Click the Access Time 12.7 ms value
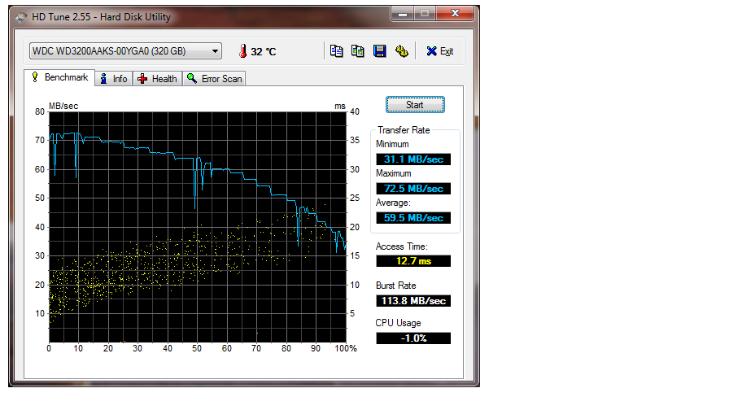The height and width of the screenshot is (410, 729). 413,261
